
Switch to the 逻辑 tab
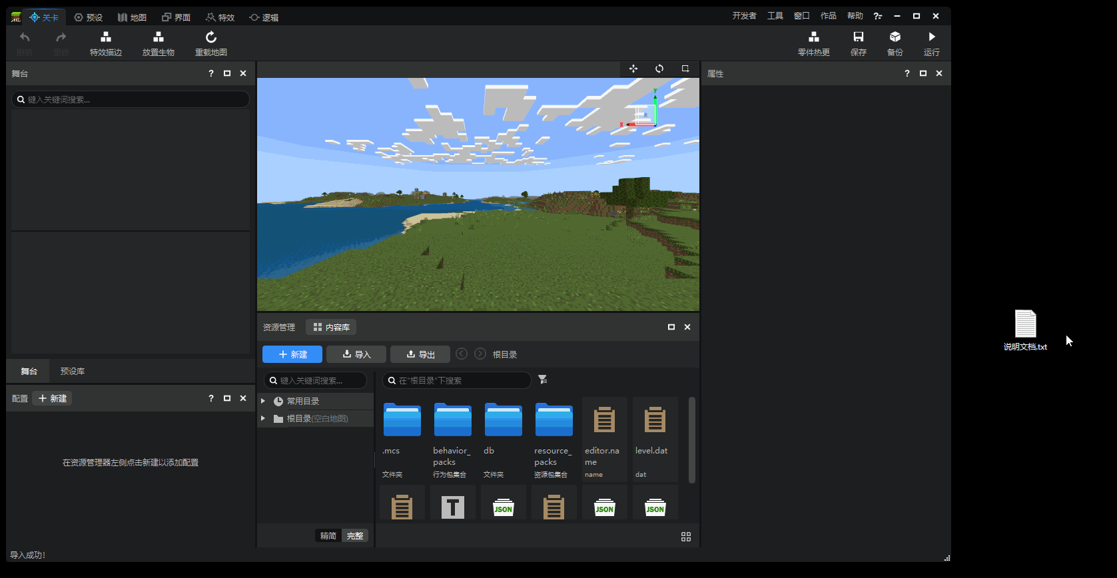[264, 17]
